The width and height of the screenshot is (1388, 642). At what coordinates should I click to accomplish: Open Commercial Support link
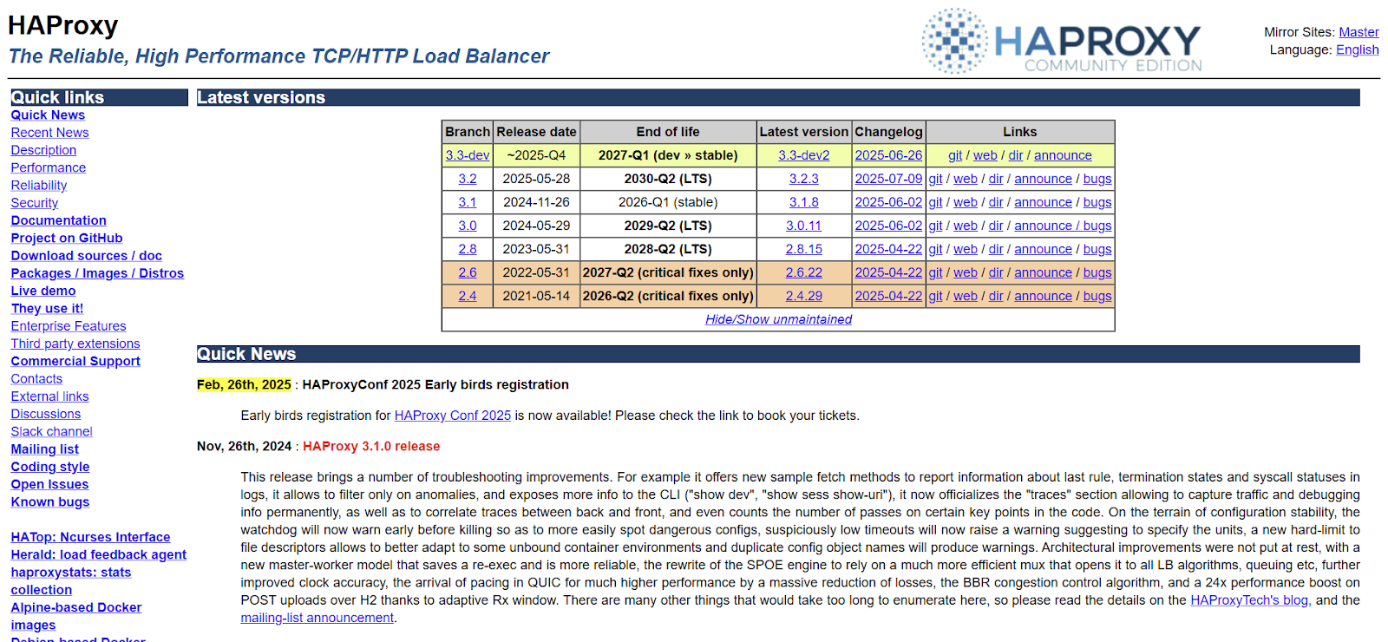tap(75, 361)
